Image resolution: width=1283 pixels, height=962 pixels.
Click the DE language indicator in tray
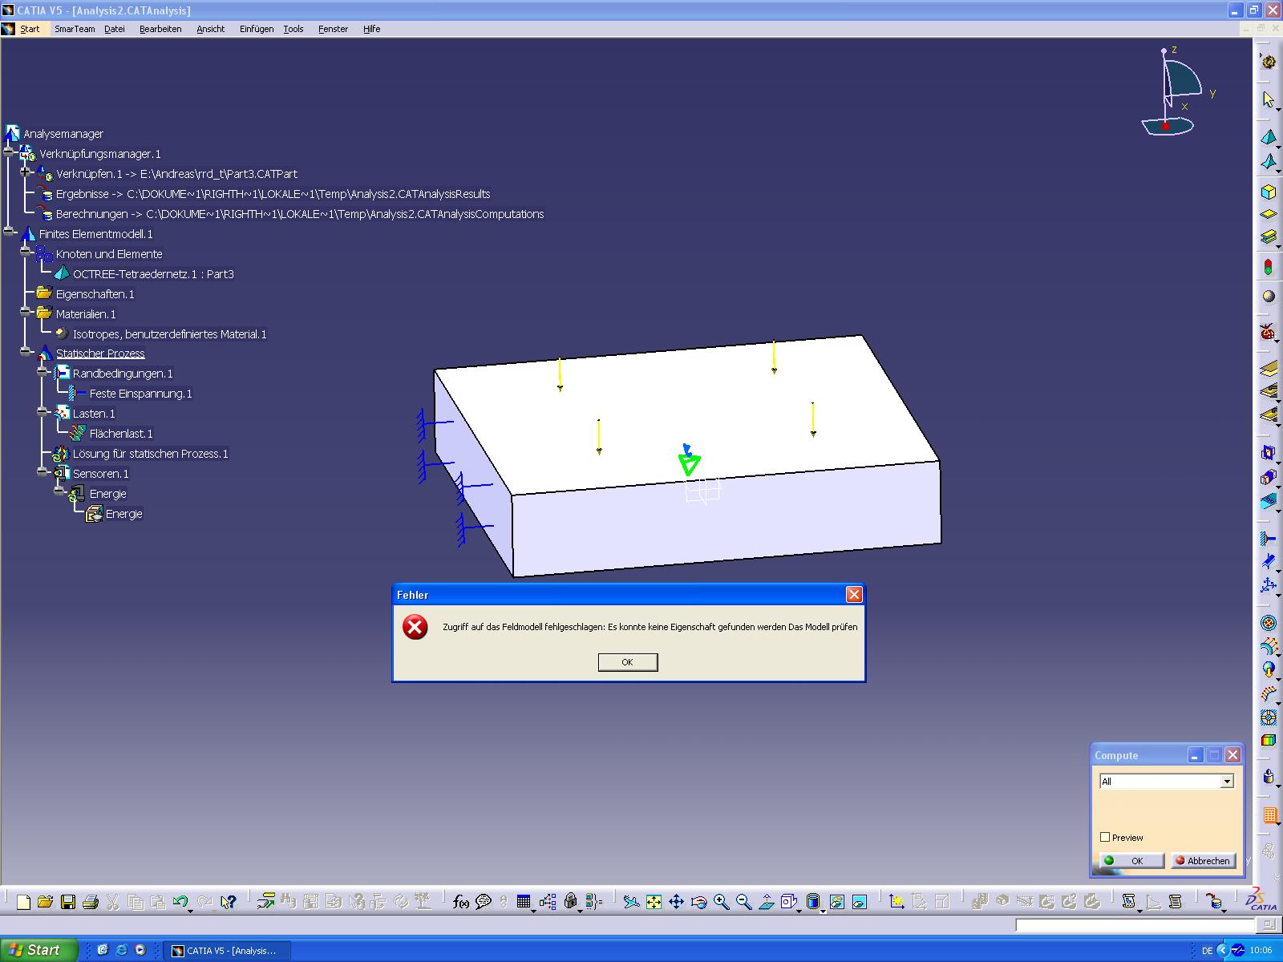(1207, 951)
